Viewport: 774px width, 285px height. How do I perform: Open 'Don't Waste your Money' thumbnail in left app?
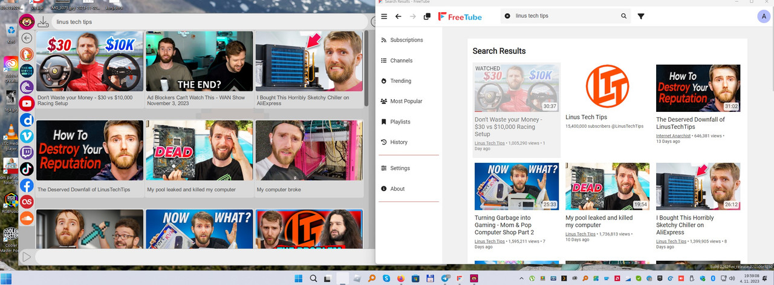89,61
